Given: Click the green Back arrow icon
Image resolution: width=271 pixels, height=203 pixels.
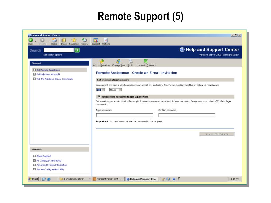Looking at the screenshot, I should click(x=31, y=40).
